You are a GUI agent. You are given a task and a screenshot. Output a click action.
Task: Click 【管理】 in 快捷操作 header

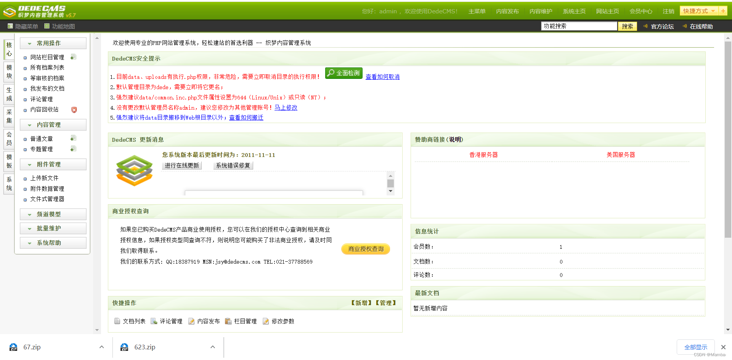[385, 303]
